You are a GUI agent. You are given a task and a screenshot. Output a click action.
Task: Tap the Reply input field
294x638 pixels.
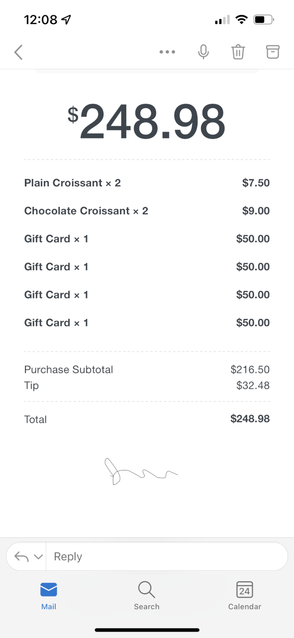167,556
